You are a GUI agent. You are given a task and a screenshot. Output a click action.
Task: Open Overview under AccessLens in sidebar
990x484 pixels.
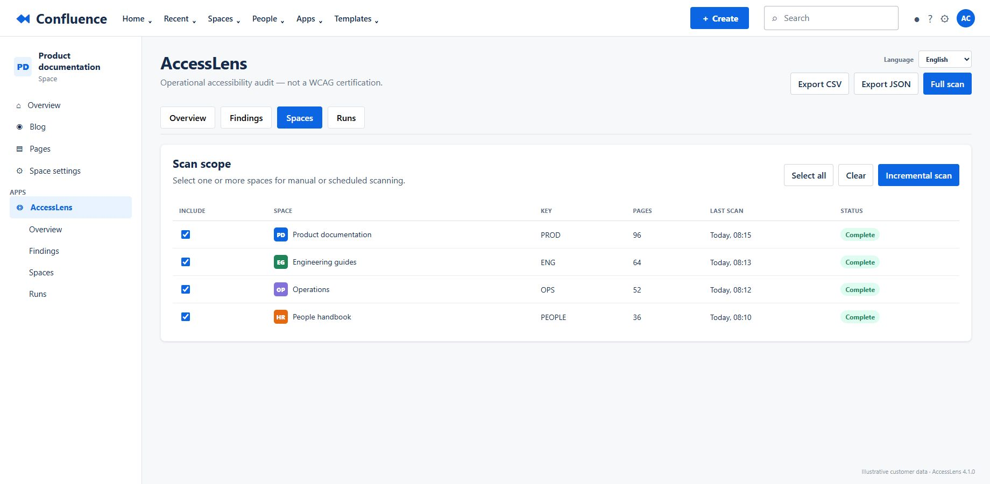click(46, 230)
